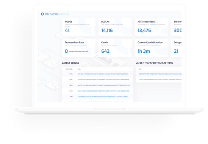Click block height 14115 cell
This screenshot has height=144, width=208.
pyautogui.click(x=71, y=74)
